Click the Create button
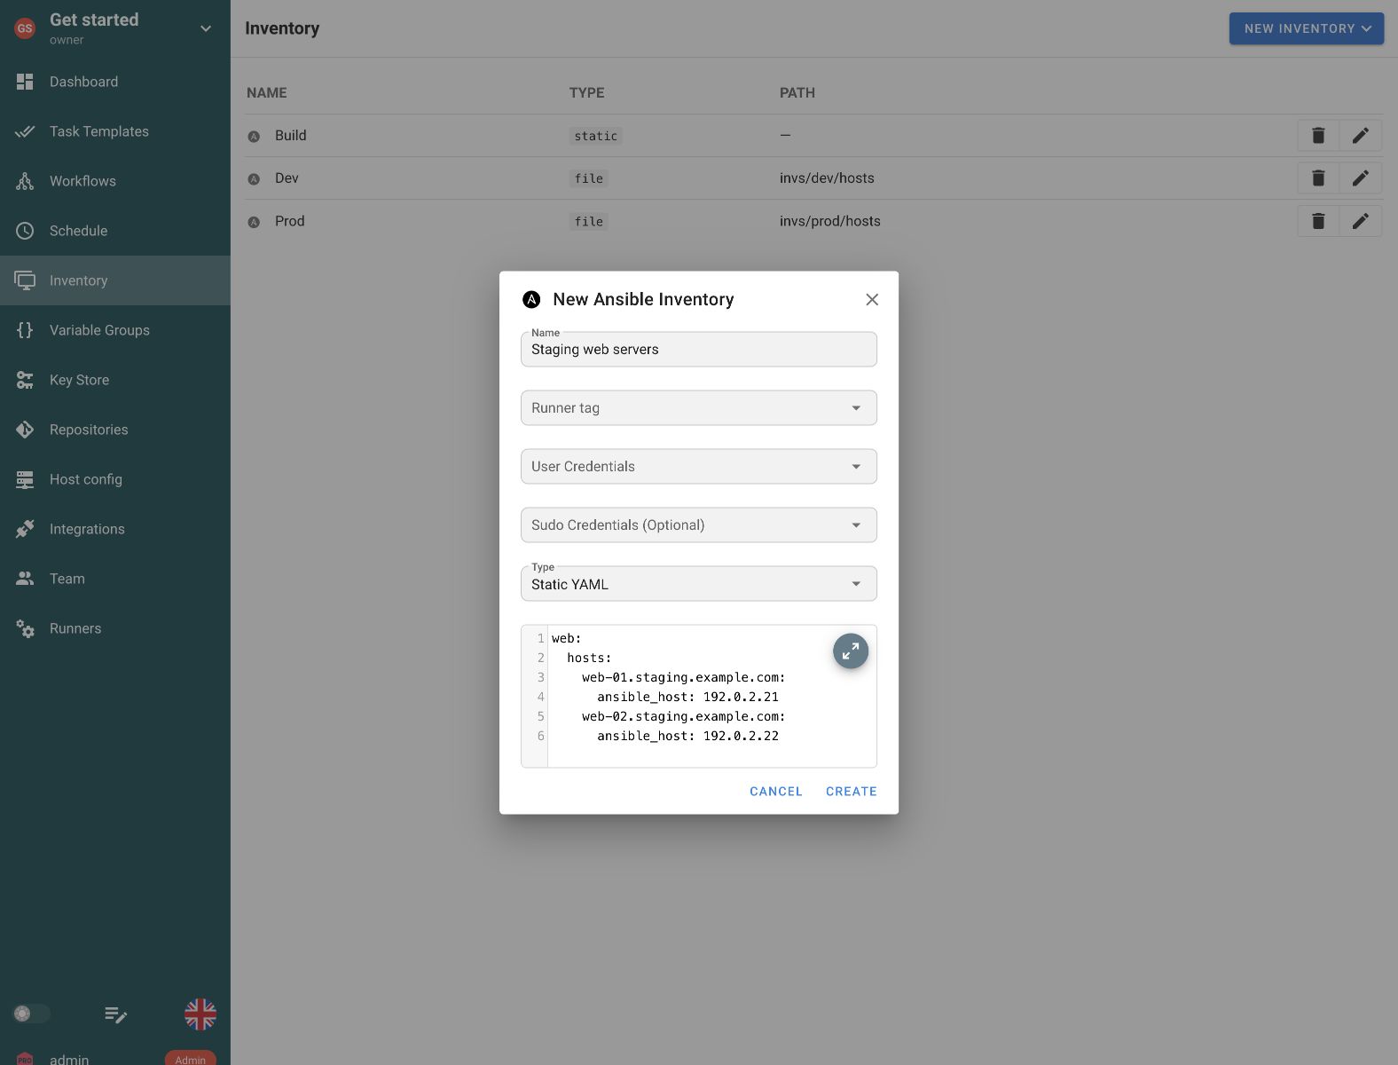 pyautogui.click(x=852, y=792)
